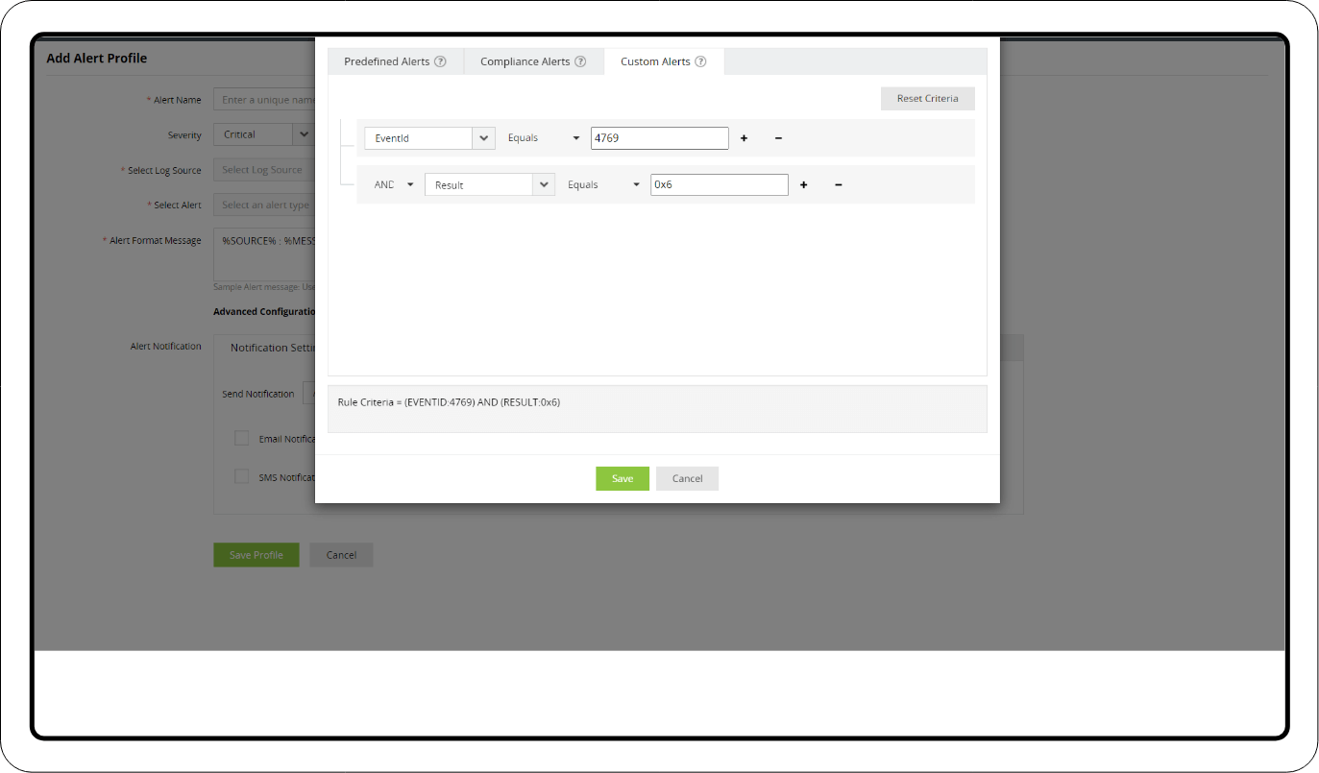Viewport: 1319px width, 773px height.
Task: Click the Select Alert type field
Action: [x=265, y=205]
